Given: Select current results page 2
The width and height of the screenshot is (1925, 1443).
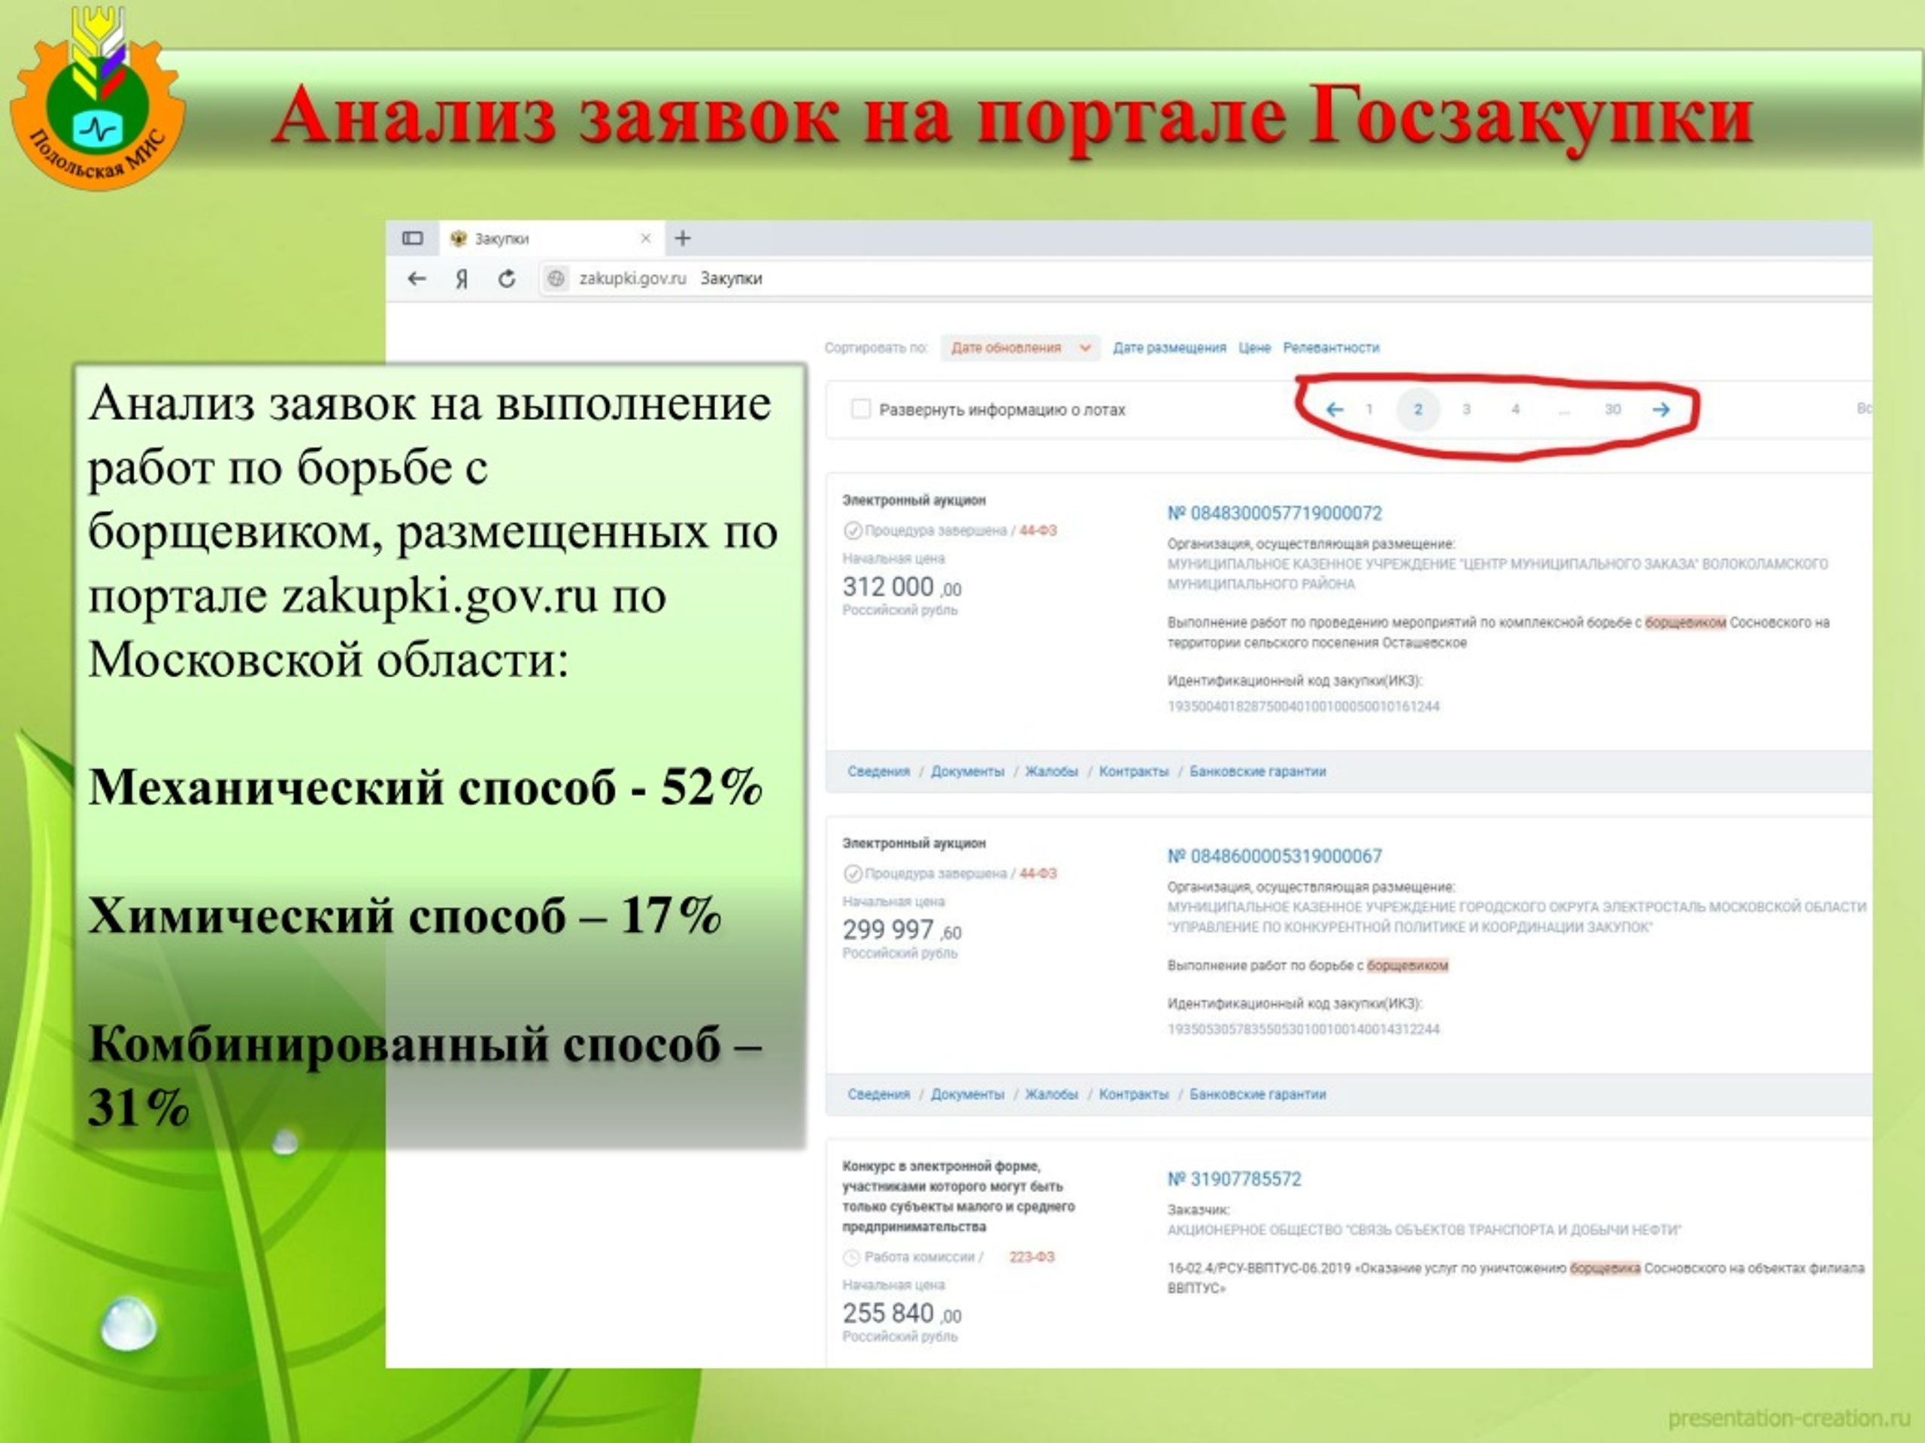Looking at the screenshot, I should (1417, 410).
